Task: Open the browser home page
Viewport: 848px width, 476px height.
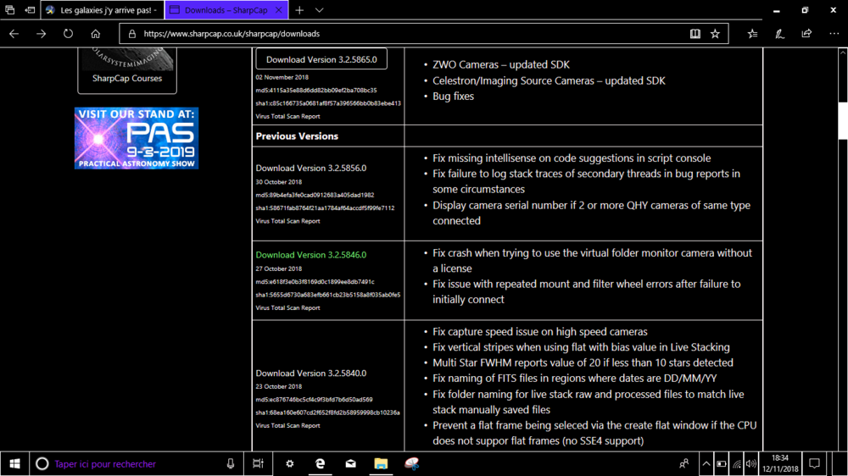Action: pyautogui.click(x=96, y=34)
